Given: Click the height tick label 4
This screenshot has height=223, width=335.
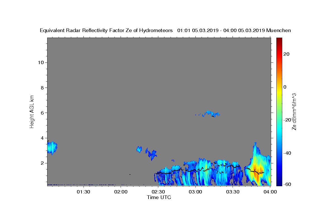Looking at the screenshot, I should 42,138.
